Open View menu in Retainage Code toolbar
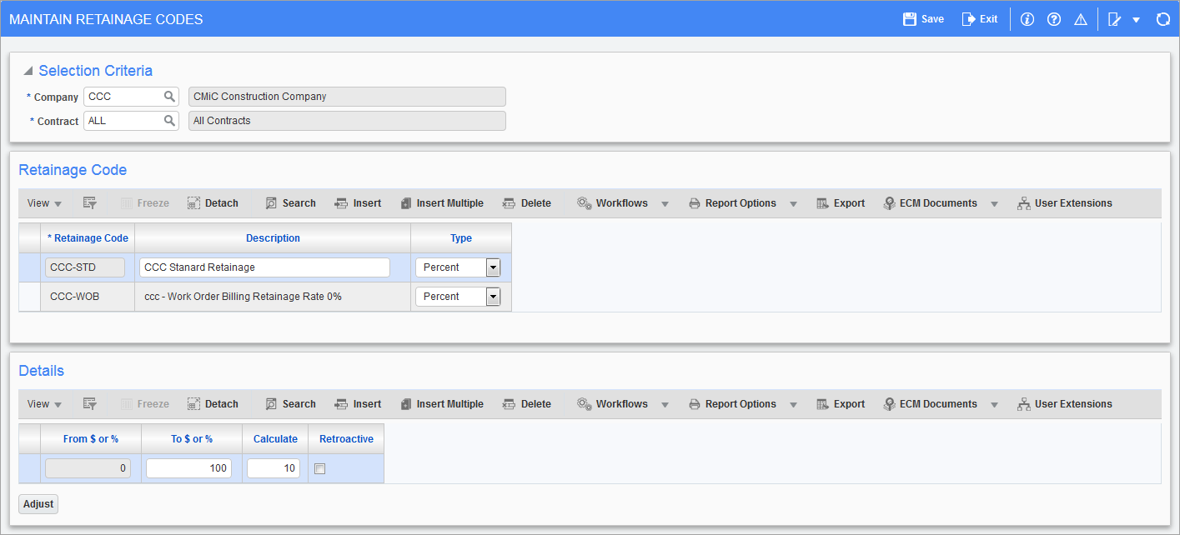The width and height of the screenshot is (1180, 535). (x=44, y=203)
